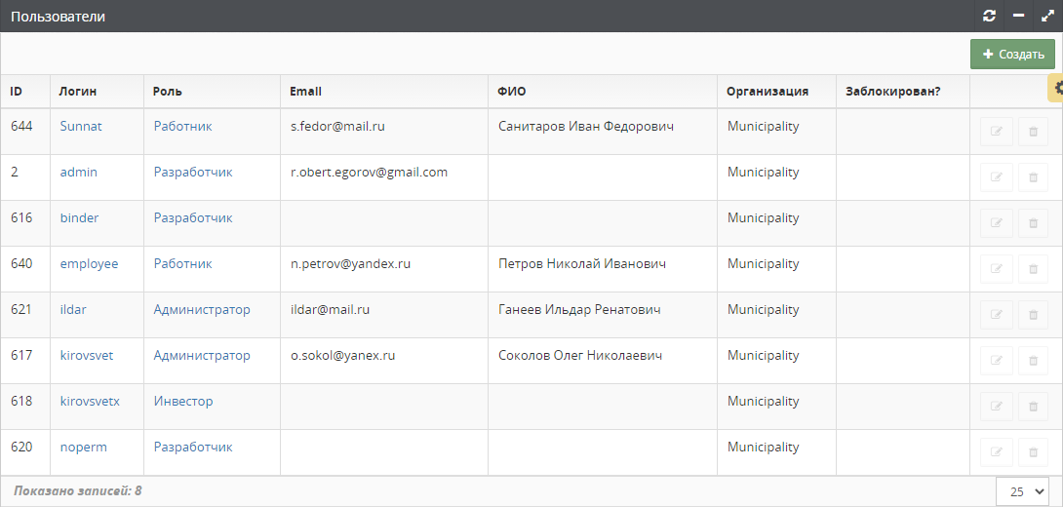Image resolution: width=1063 pixels, height=507 pixels.
Task: Expand the panel to fullscreen
Action: [x=1047, y=16]
